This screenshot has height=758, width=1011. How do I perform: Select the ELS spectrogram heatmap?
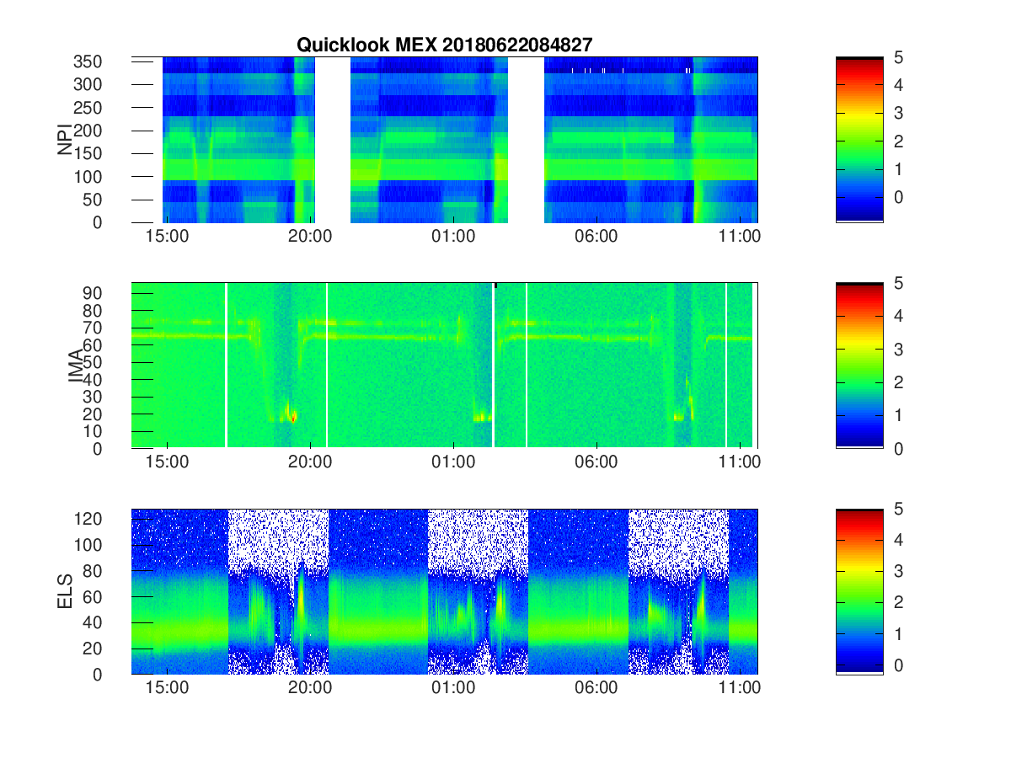(x=445, y=591)
